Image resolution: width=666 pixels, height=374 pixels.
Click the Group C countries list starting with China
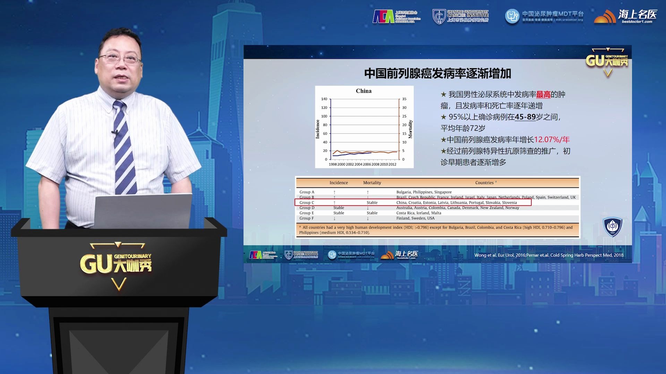tap(456, 203)
